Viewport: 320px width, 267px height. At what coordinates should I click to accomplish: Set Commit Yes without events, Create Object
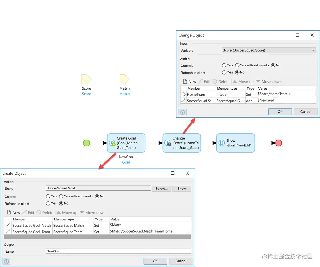61,196
